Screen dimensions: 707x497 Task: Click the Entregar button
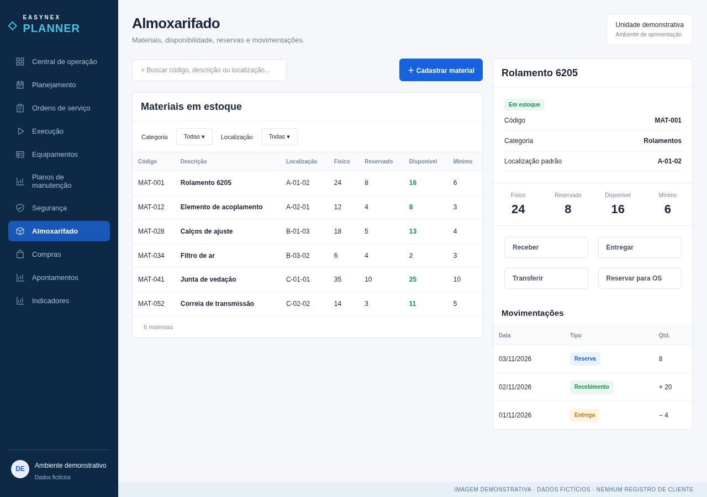[640, 247]
